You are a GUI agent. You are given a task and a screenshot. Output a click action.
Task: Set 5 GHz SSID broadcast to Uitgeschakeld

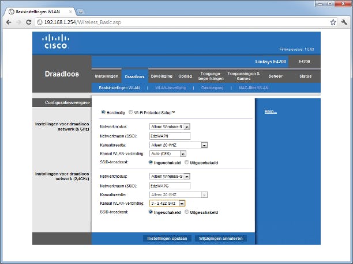point(187,162)
